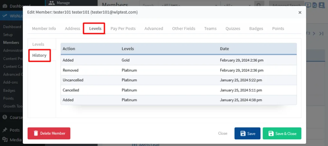Open the Member Info tab
This screenshot has width=328, height=146.
44,28
